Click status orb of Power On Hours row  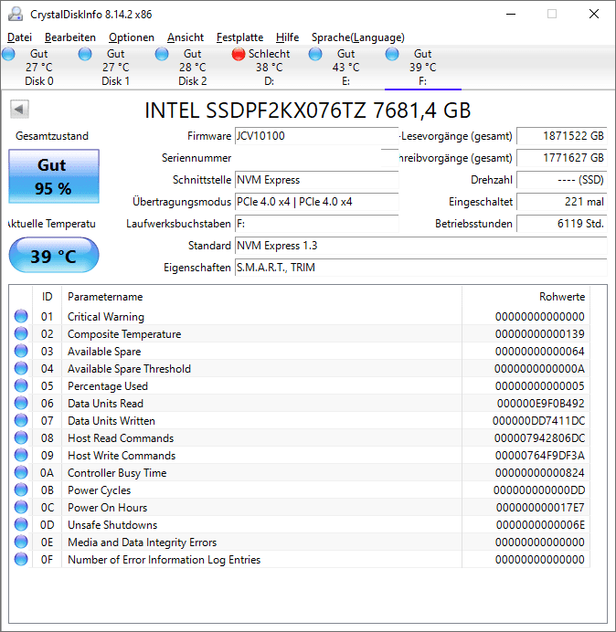(21, 507)
